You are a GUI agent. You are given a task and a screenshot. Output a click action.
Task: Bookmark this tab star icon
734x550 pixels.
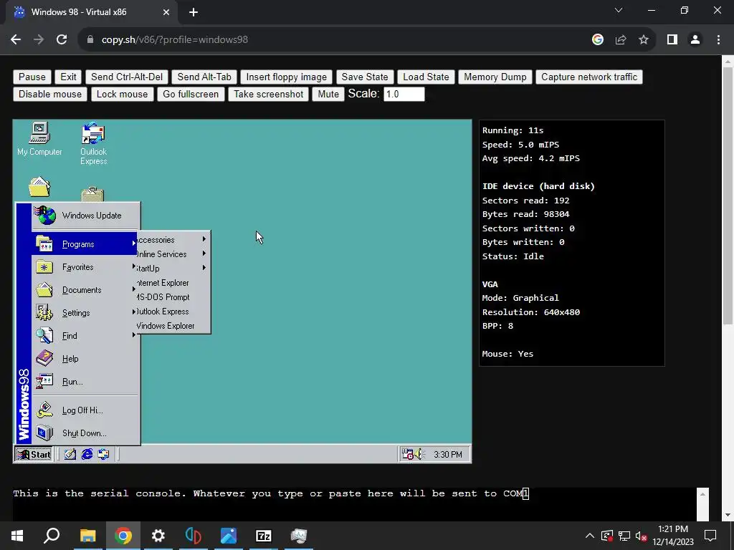click(x=644, y=40)
